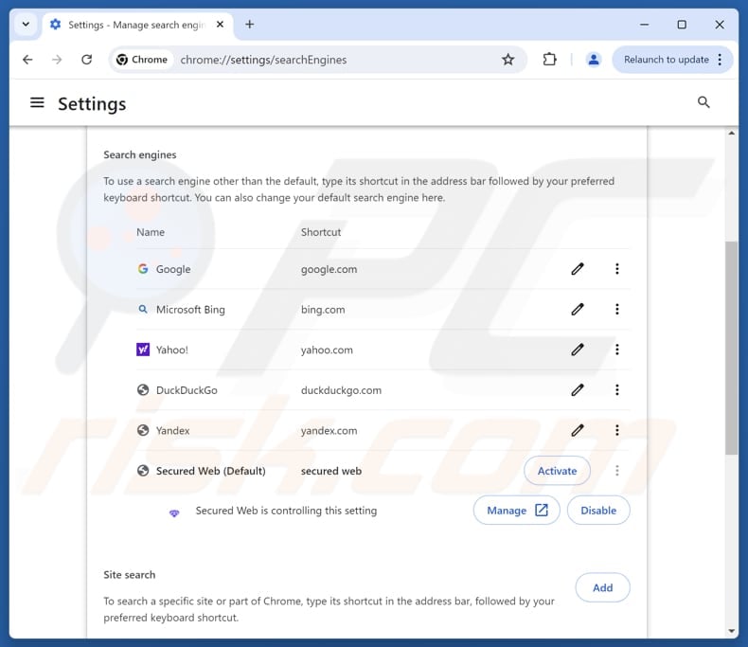Open more actions for Secured Web
748x647 pixels.
tap(616, 471)
